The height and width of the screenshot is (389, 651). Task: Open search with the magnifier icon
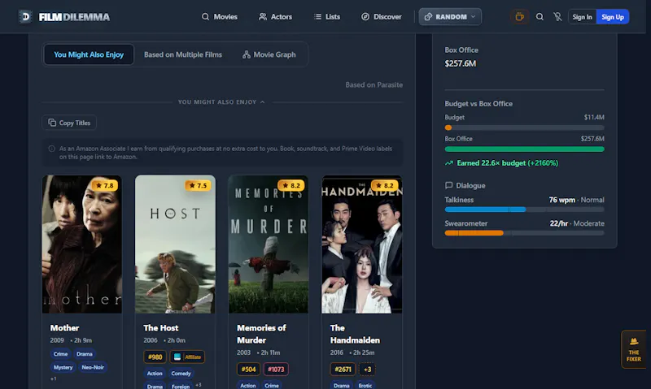pos(540,17)
